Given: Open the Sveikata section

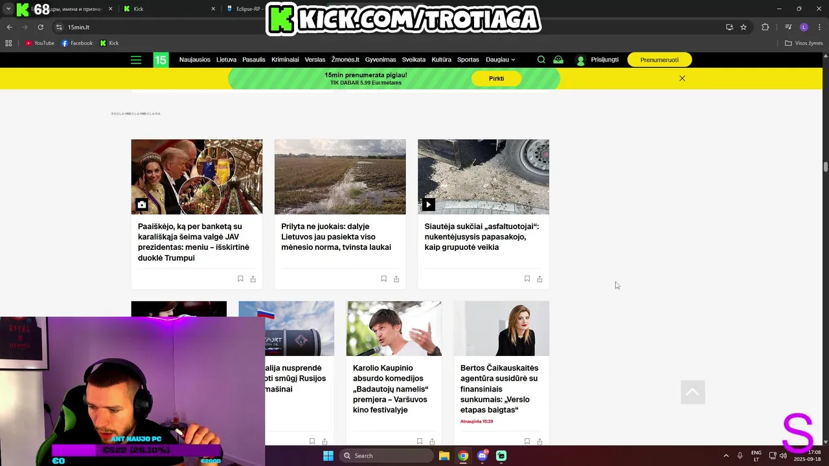Looking at the screenshot, I should coord(414,60).
